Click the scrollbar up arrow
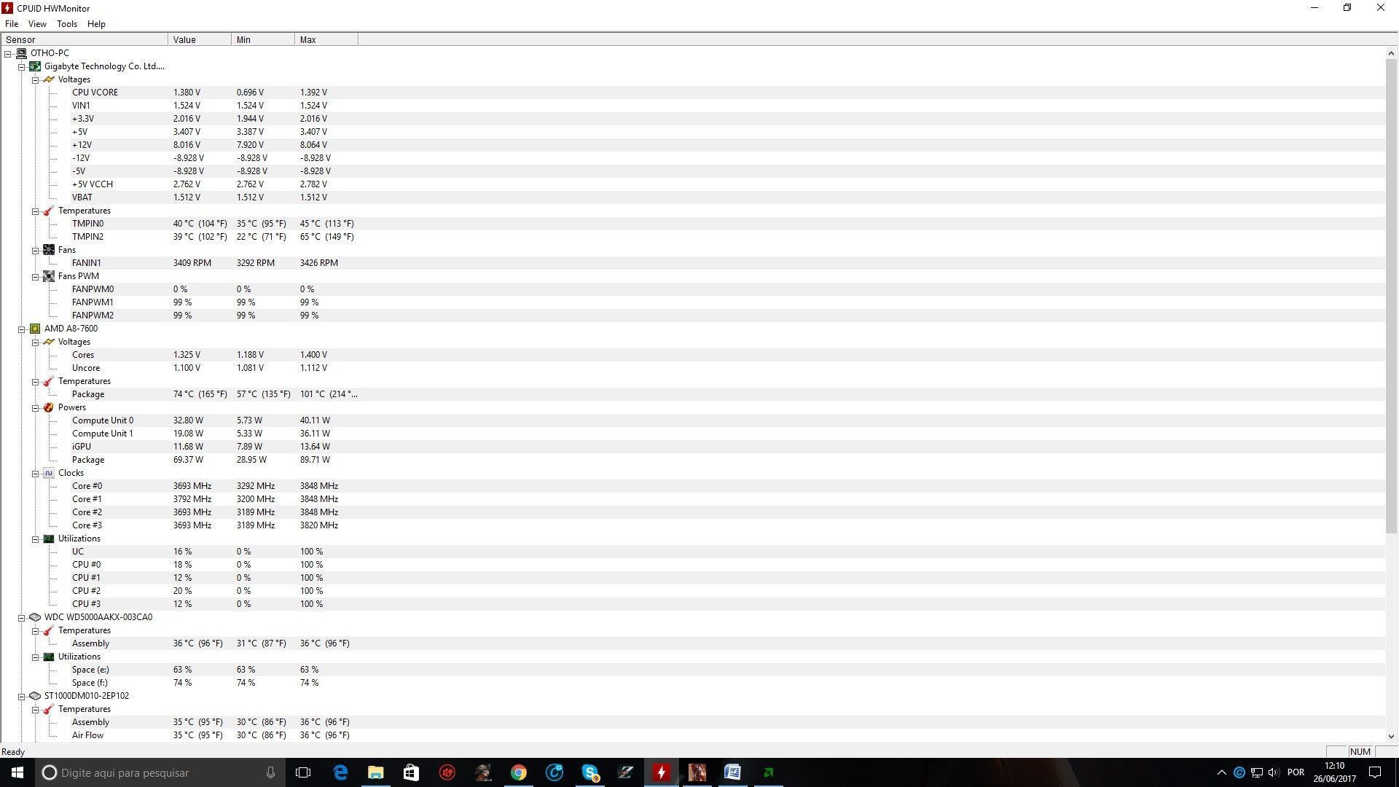The image size is (1399, 787). 1391,53
